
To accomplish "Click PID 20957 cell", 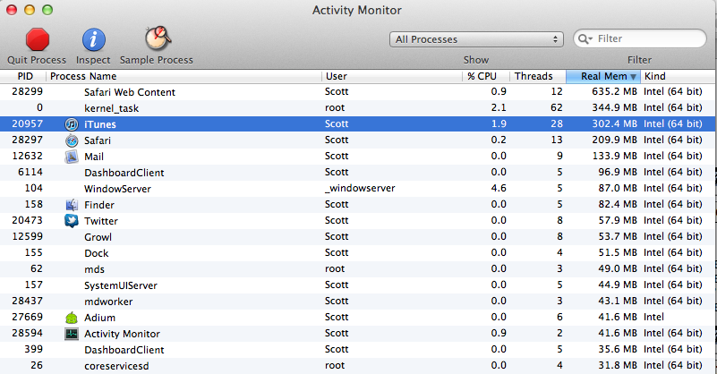I will pos(28,123).
